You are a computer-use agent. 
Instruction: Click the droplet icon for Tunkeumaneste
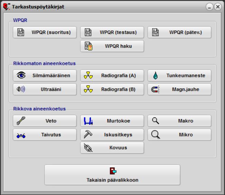coord(155,76)
